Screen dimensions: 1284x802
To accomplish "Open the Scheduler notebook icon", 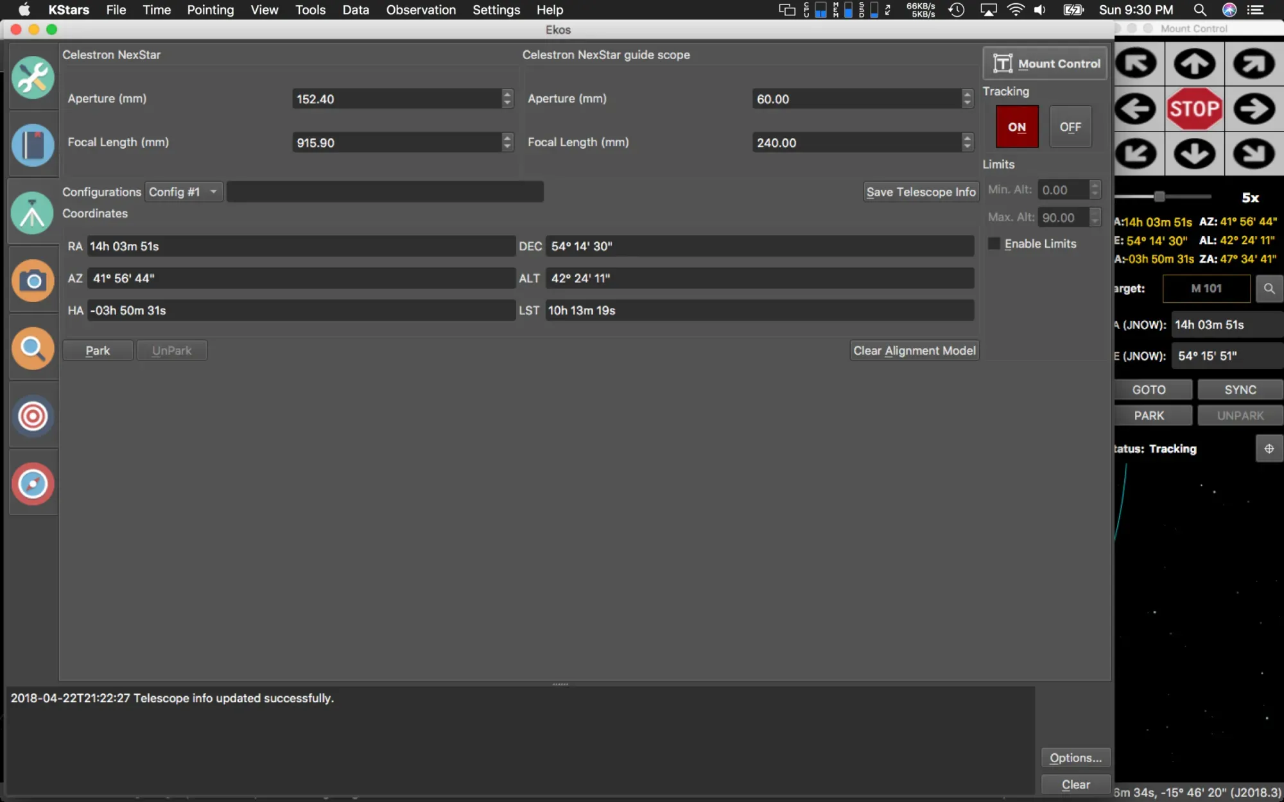I will point(33,146).
